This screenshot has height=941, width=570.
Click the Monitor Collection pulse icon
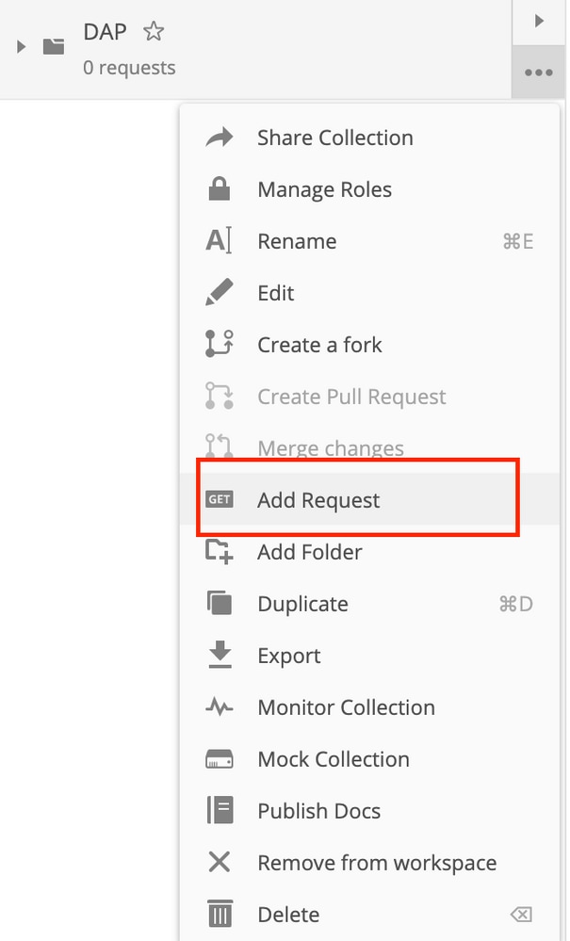tap(219, 707)
